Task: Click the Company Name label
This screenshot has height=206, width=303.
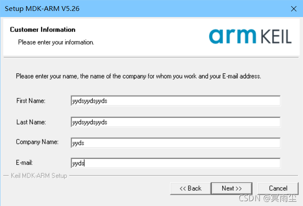Action: pos(37,142)
